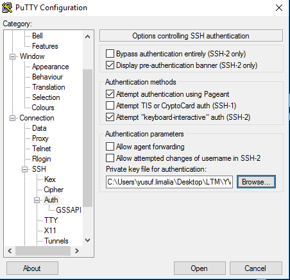This screenshot has width=290, height=280.
Task: Open the GSSAPI category
Action: (x=69, y=210)
